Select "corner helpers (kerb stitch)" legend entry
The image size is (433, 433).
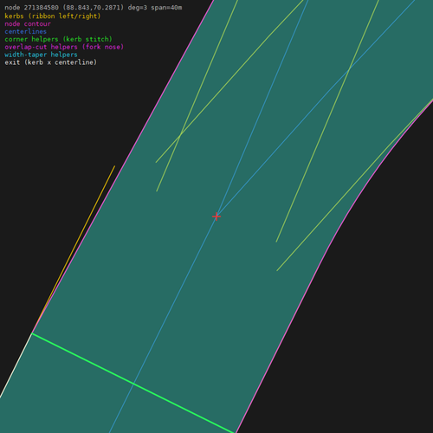[x=58, y=39]
